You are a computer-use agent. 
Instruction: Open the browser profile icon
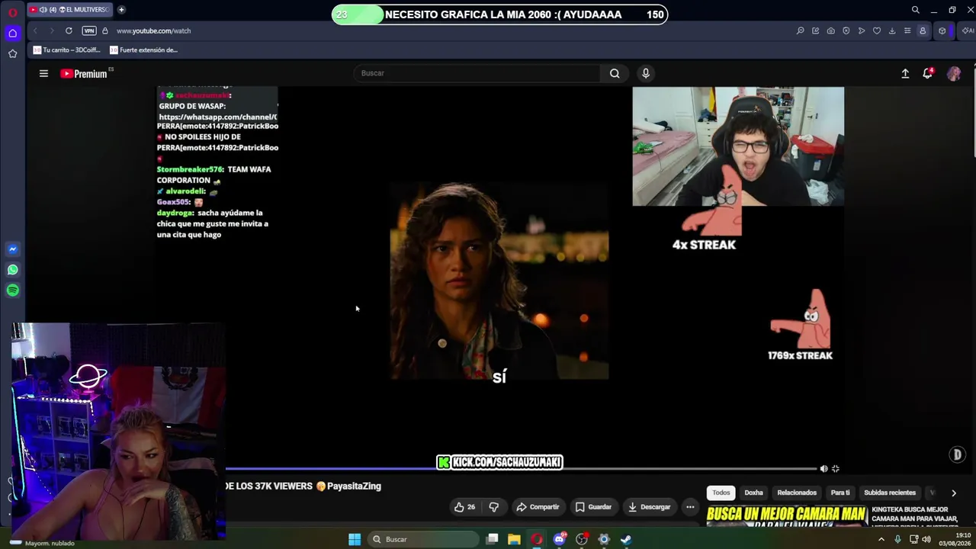[x=923, y=30]
